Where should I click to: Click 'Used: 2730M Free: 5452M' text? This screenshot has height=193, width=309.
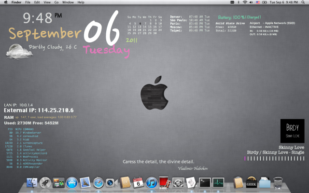click(31, 123)
